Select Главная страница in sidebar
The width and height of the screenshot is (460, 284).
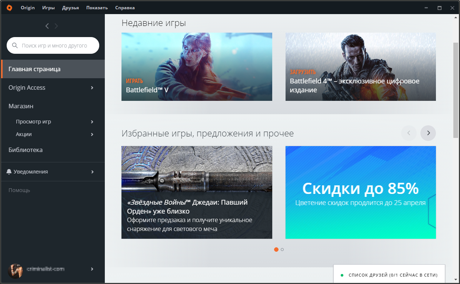(53, 69)
